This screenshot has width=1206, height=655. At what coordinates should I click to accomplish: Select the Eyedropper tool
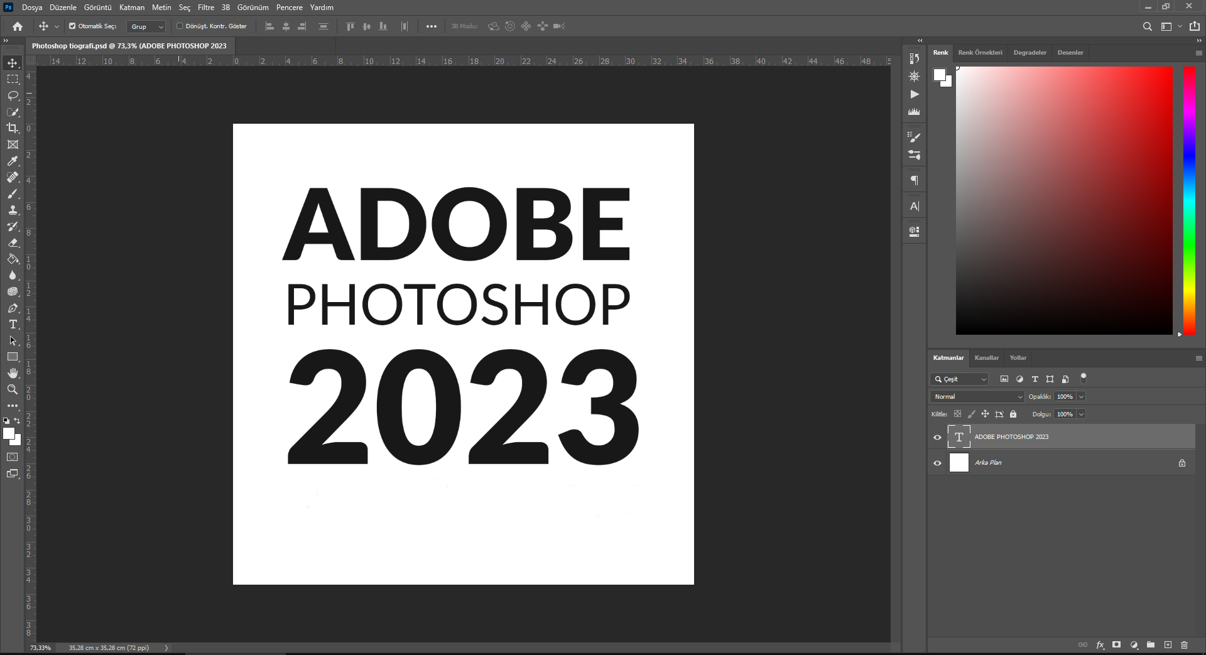13,161
